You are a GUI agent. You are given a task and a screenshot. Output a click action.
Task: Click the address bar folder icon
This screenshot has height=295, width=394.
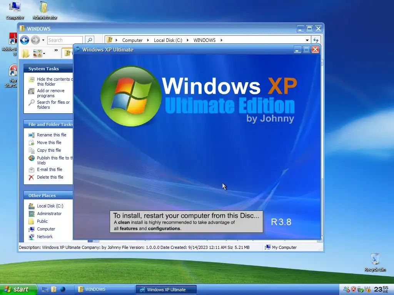click(x=109, y=40)
